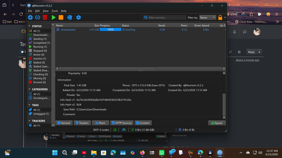The image size is (282, 158).
Task: Select the Stalled Uploading status filter
Action: coord(40,66)
